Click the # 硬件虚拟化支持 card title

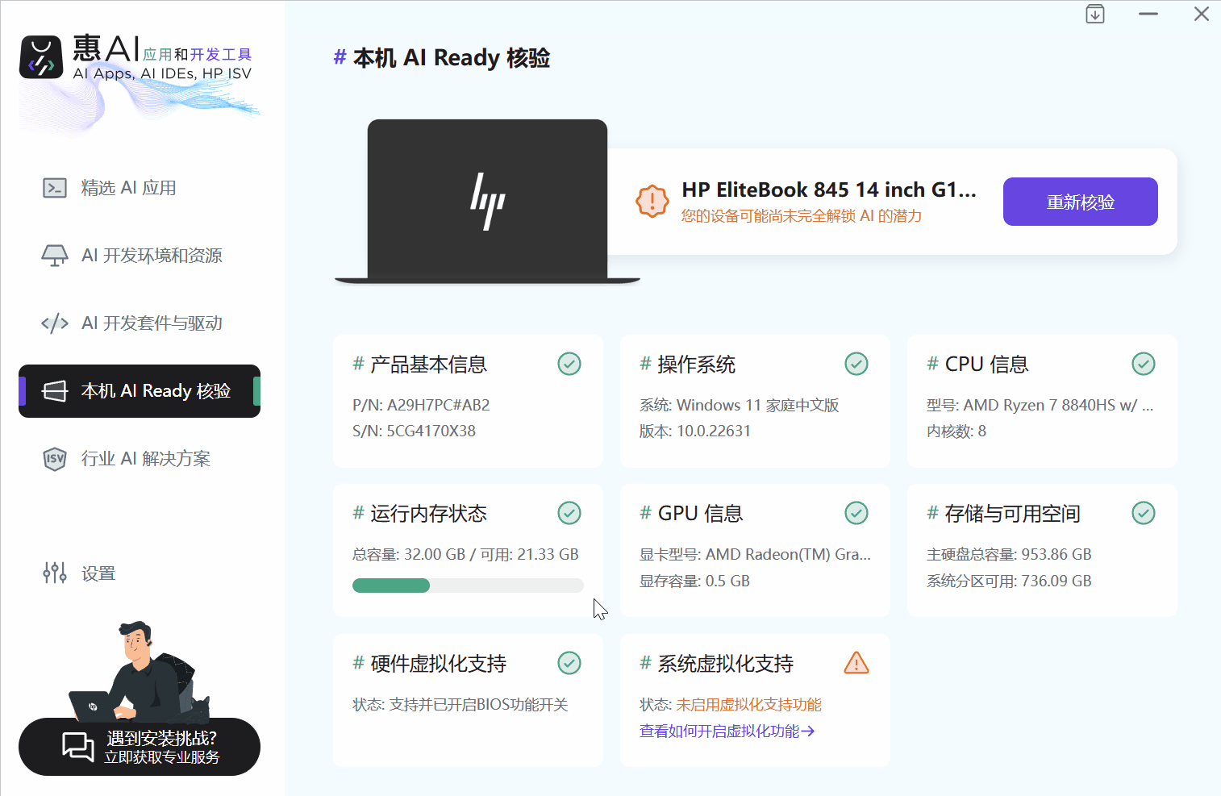click(x=429, y=664)
